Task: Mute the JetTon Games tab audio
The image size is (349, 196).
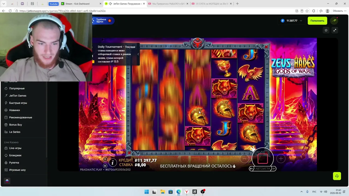Action: 110,4
